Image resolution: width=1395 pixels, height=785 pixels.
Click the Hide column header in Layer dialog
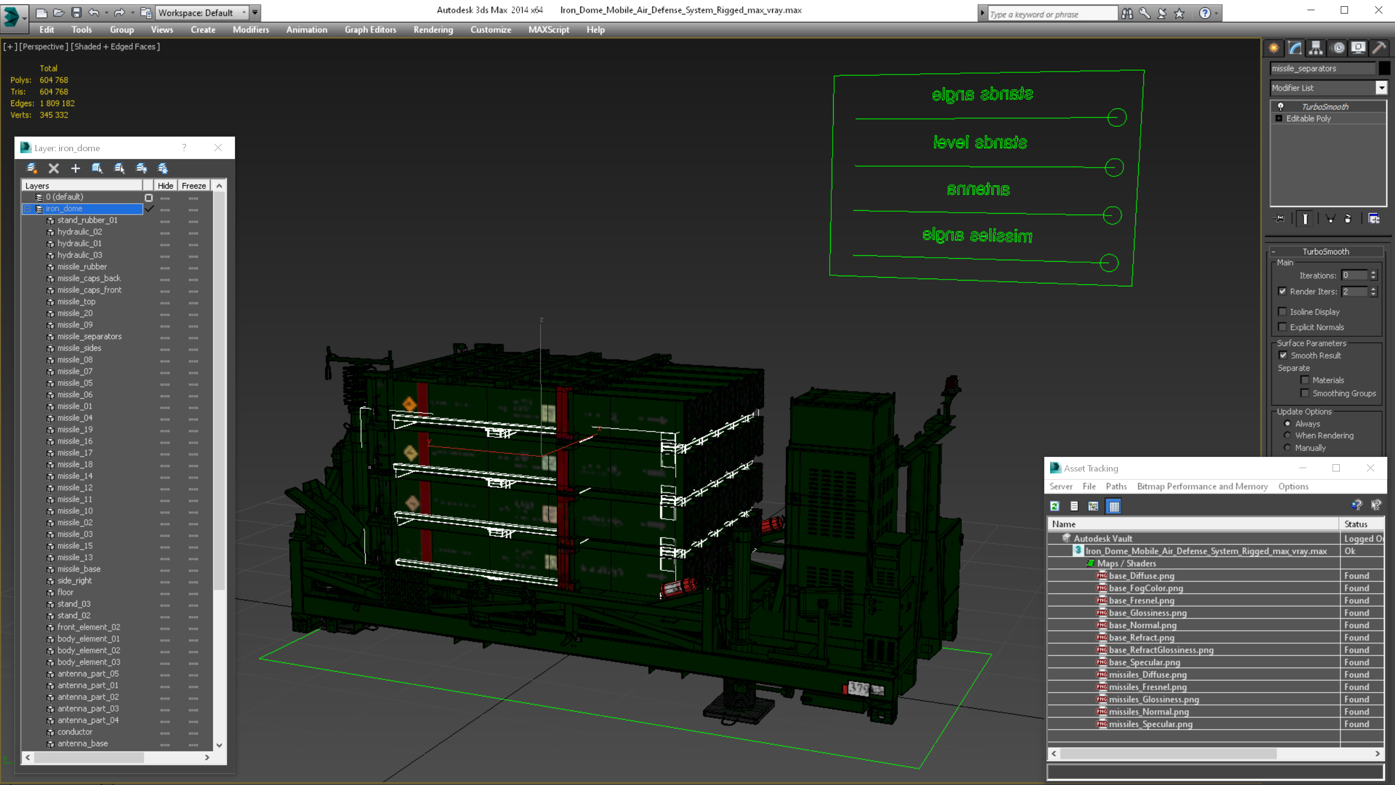(x=165, y=185)
